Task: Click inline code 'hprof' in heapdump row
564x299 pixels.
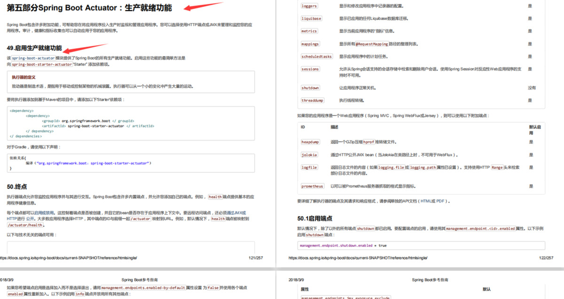Action: pos(369,142)
